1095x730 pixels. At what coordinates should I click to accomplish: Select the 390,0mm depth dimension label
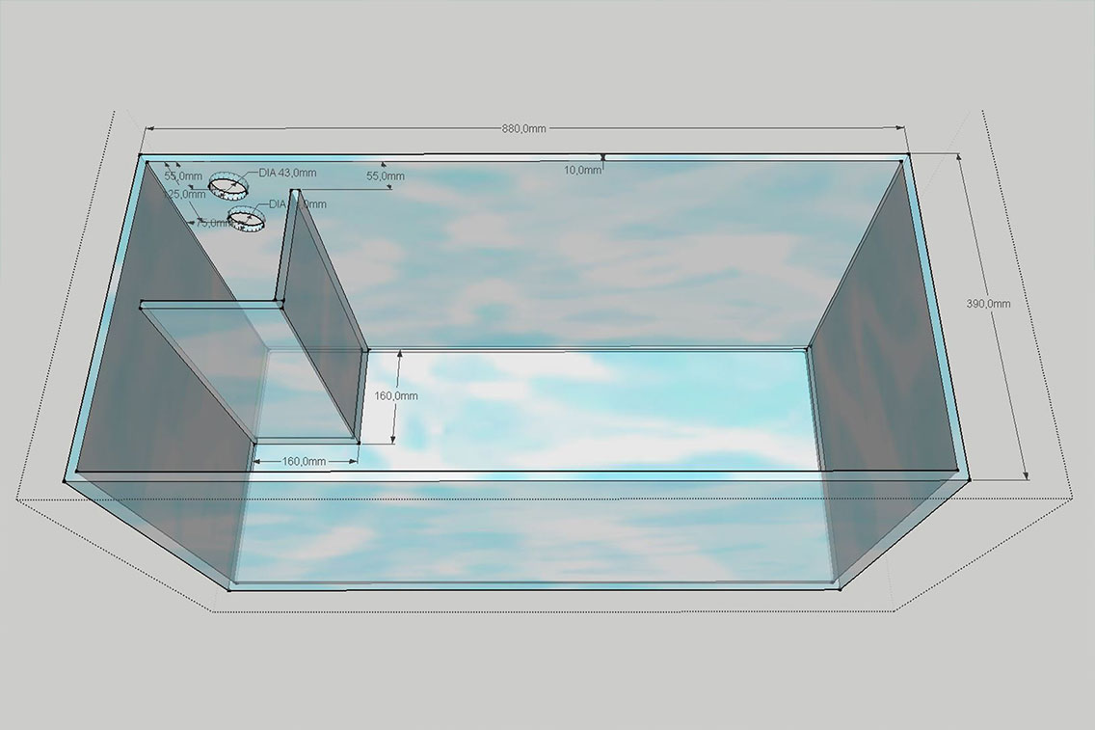(988, 303)
